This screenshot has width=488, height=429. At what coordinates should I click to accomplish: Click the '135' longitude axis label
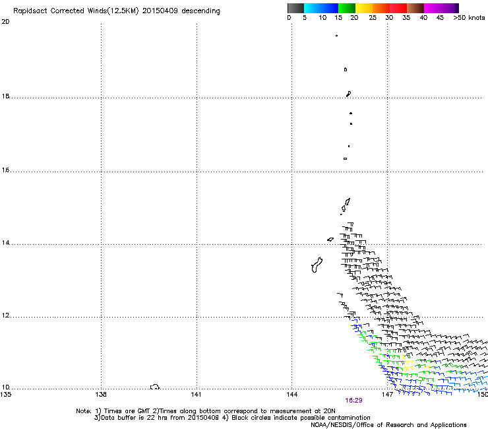pyautogui.click(x=5, y=395)
